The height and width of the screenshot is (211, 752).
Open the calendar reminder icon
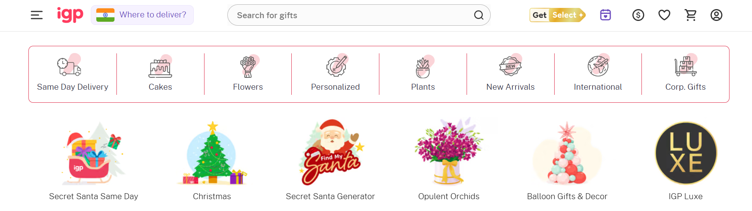[606, 15]
